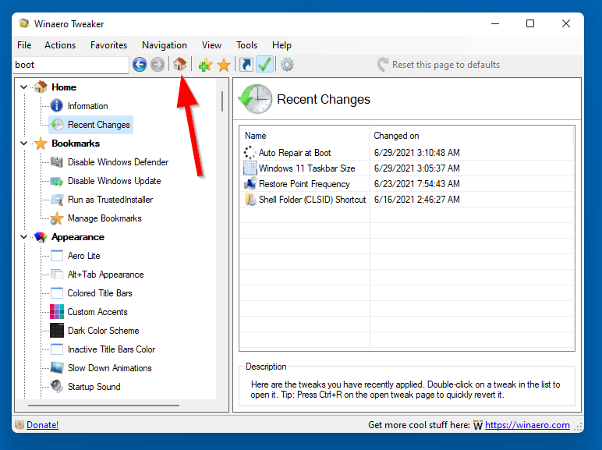Image resolution: width=602 pixels, height=450 pixels.
Task: Collapse the Appearance tree node
Action: tap(24, 237)
